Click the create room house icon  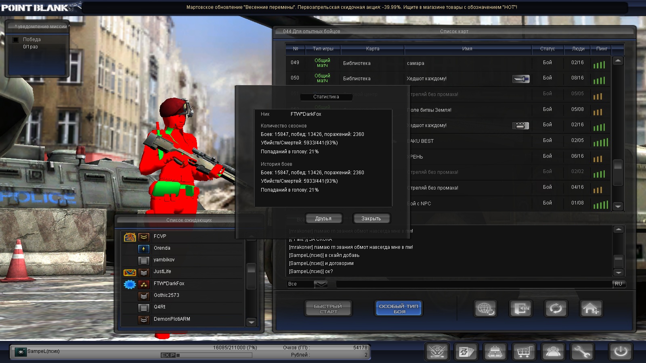(x=591, y=309)
